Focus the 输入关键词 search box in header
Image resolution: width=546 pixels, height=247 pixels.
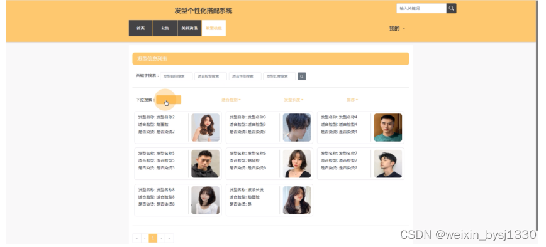pyautogui.click(x=421, y=8)
